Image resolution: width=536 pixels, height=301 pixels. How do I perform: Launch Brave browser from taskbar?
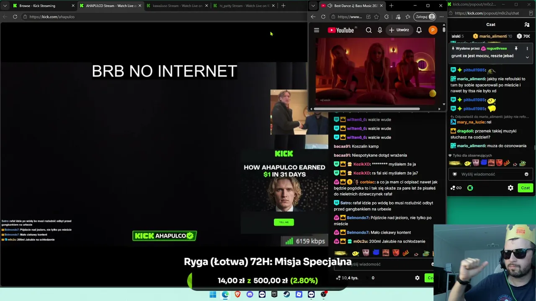(237, 294)
